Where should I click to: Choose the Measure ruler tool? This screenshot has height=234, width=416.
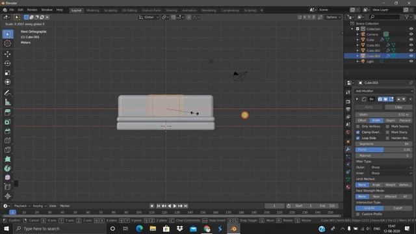tap(8, 102)
